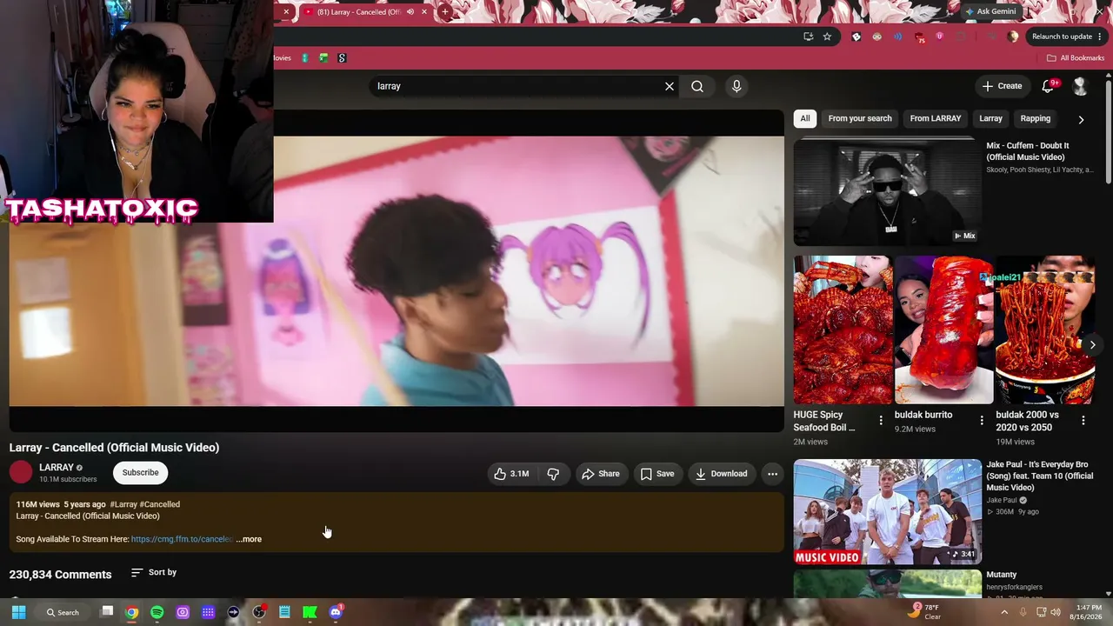The width and height of the screenshot is (1113, 626).
Task: Select the 'Rapping' filter chip
Action: pos(1035,118)
